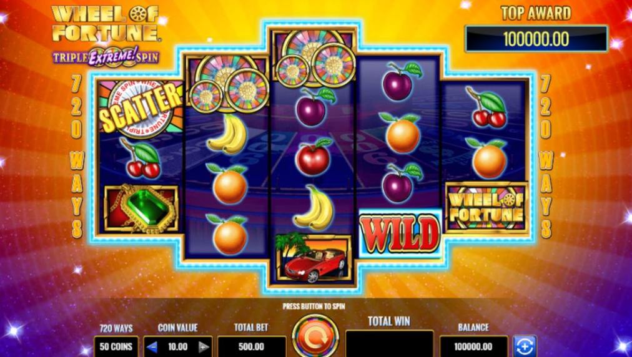Click the Scatter symbol on first reel

tap(141, 108)
